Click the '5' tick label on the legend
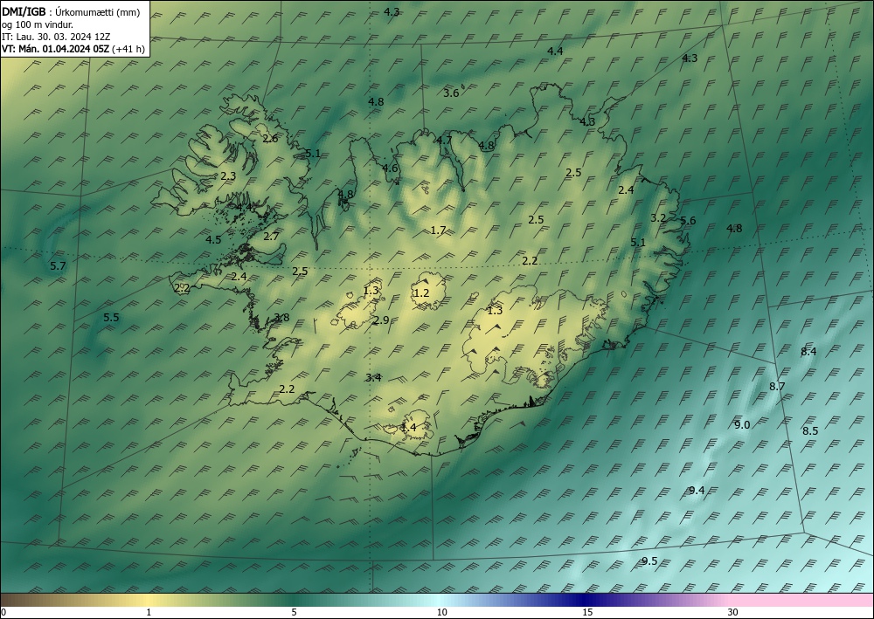 294,612
